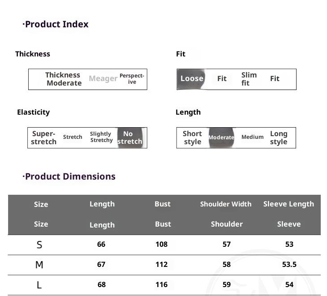Pick the Slightly Stretchy option
The image size is (327, 296).
[x=101, y=137]
